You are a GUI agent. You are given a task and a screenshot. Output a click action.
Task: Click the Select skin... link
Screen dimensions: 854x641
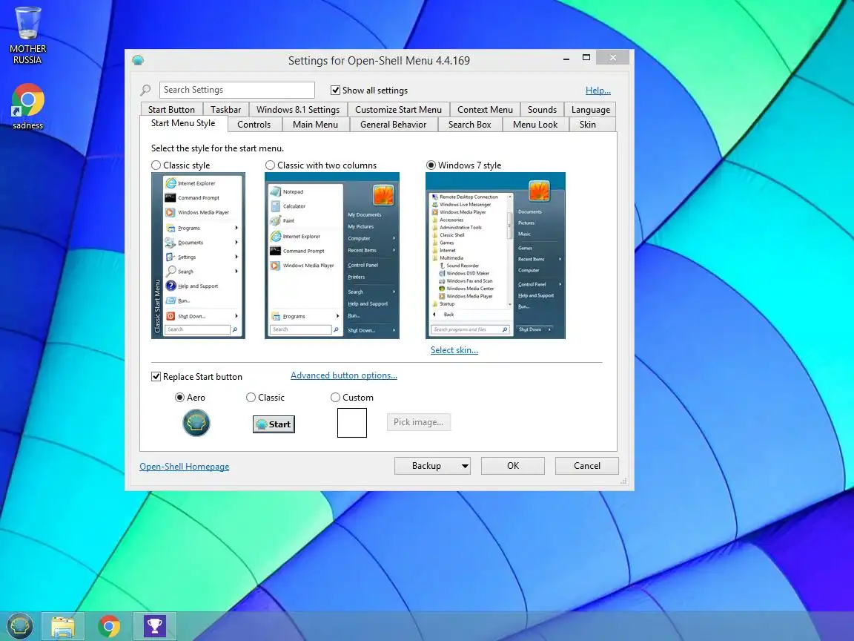coord(454,350)
